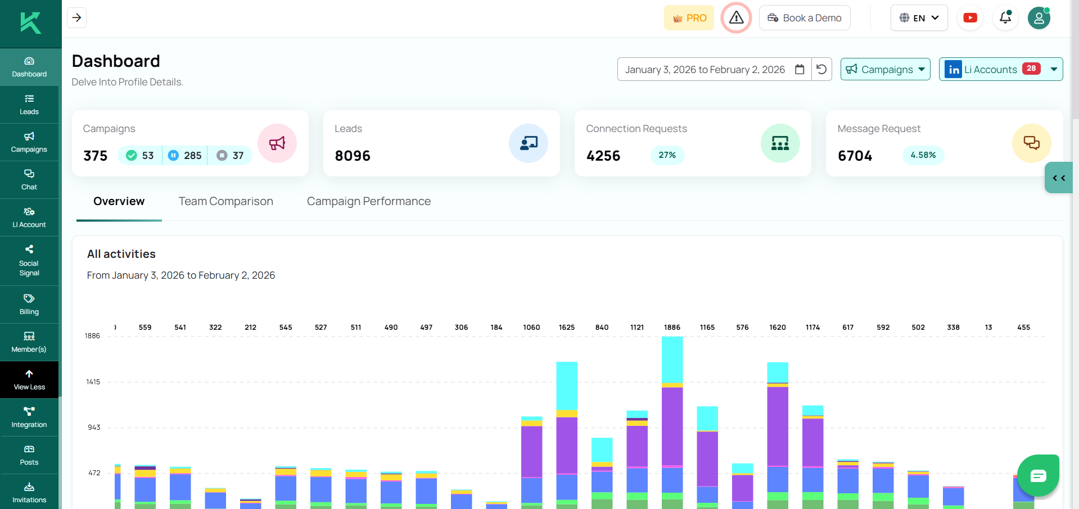Open the chat support widget
Viewport: 1079px width, 509px height.
(x=1038, y=476)
